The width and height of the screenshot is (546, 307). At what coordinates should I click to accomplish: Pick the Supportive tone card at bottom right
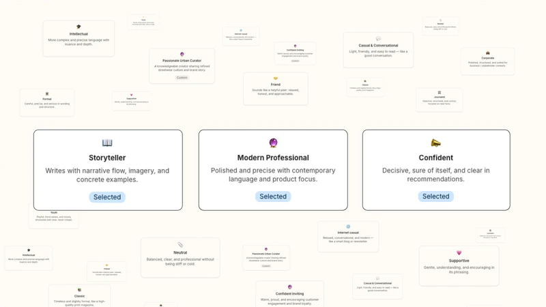coord(459,266)
